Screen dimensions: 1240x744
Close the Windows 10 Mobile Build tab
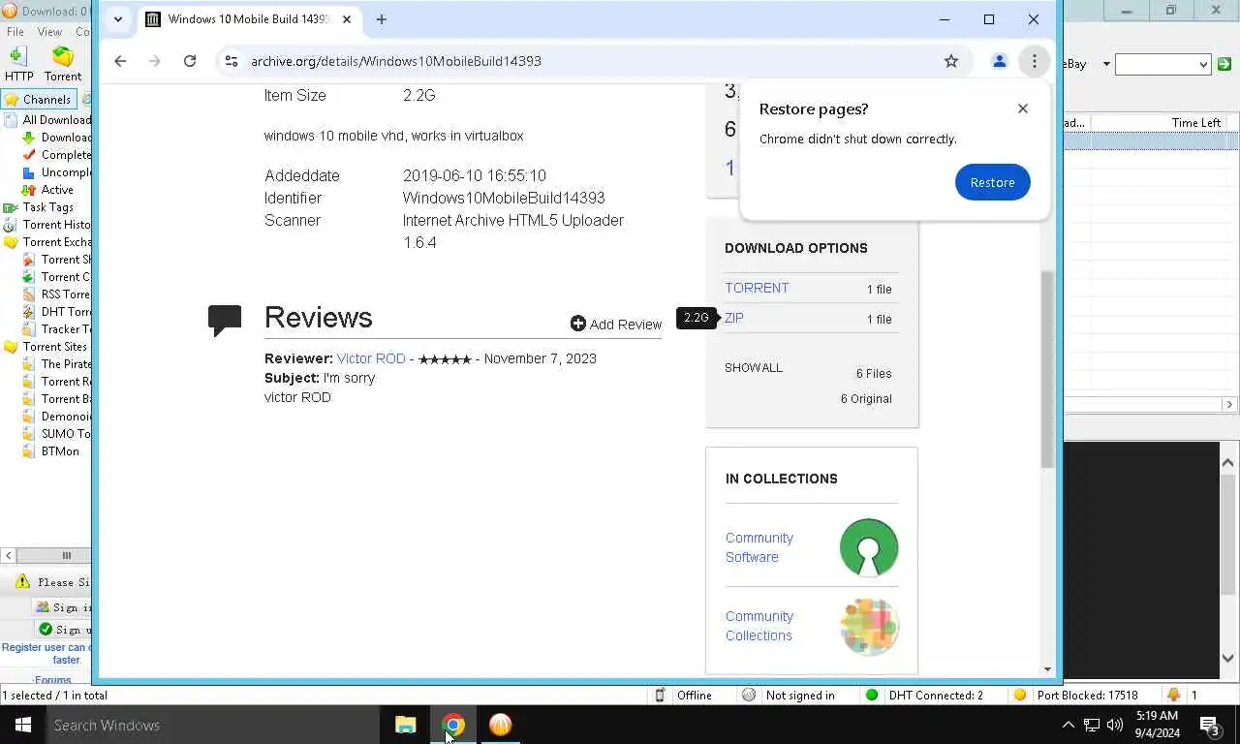click(x=347, y=19)
